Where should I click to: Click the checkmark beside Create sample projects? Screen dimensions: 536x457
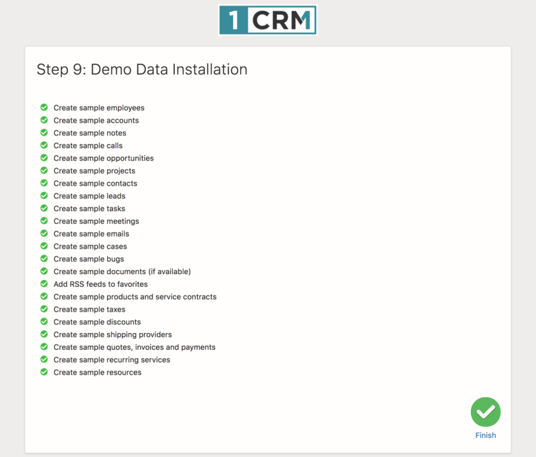pos(44,171)
